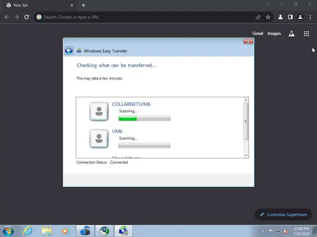Open the Windows Start menu orb
This screenshot has height=237, width=317.
tap(8, 231)
